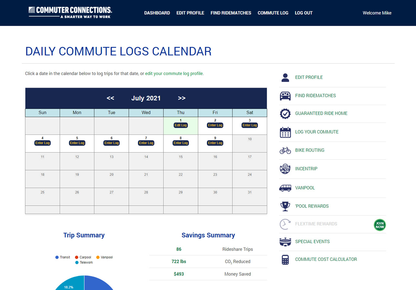This screenshot has width=416, height=290.
Task: Click the July 2021 month title
Action: click(146, 98)
